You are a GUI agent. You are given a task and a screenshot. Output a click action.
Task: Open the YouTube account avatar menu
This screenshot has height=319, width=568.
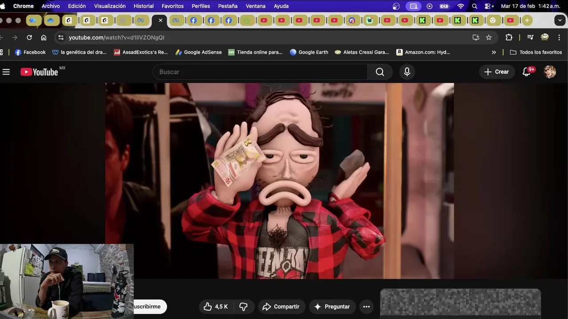coord(550,72)
